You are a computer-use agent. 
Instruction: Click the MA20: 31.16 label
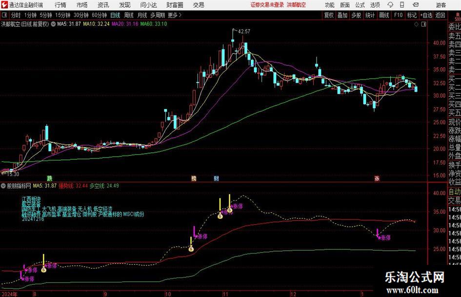[x=125, y=24]
